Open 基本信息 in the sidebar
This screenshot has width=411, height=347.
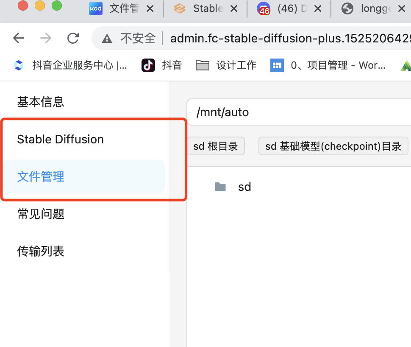[x=41, y=102]
